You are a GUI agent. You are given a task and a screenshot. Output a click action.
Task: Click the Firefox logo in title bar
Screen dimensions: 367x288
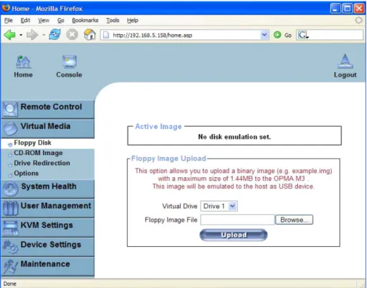tap(6, 8)
